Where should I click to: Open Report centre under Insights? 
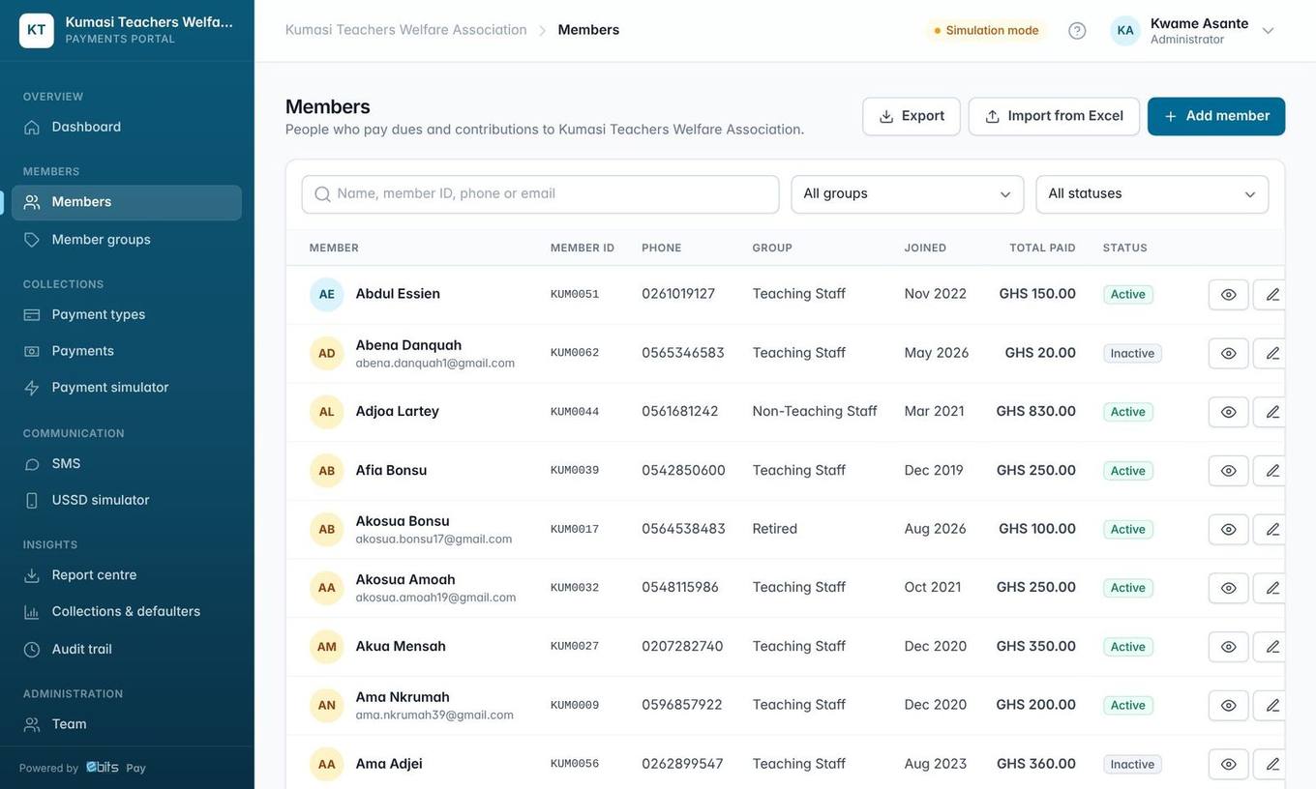127,575
